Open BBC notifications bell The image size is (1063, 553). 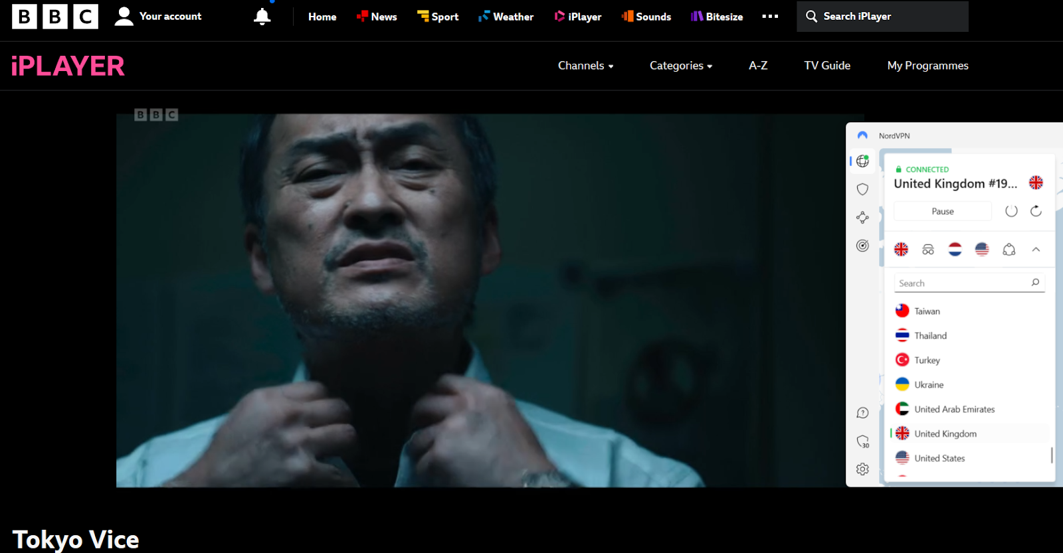pos(262,17)
